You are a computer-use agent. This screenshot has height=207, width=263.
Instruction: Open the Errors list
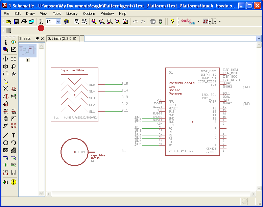14,182
